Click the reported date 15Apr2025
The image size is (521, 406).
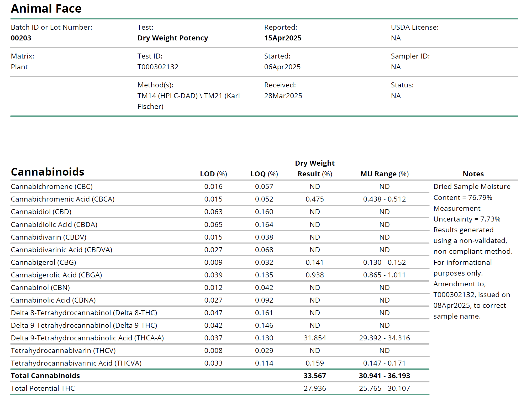click(283, 38)
